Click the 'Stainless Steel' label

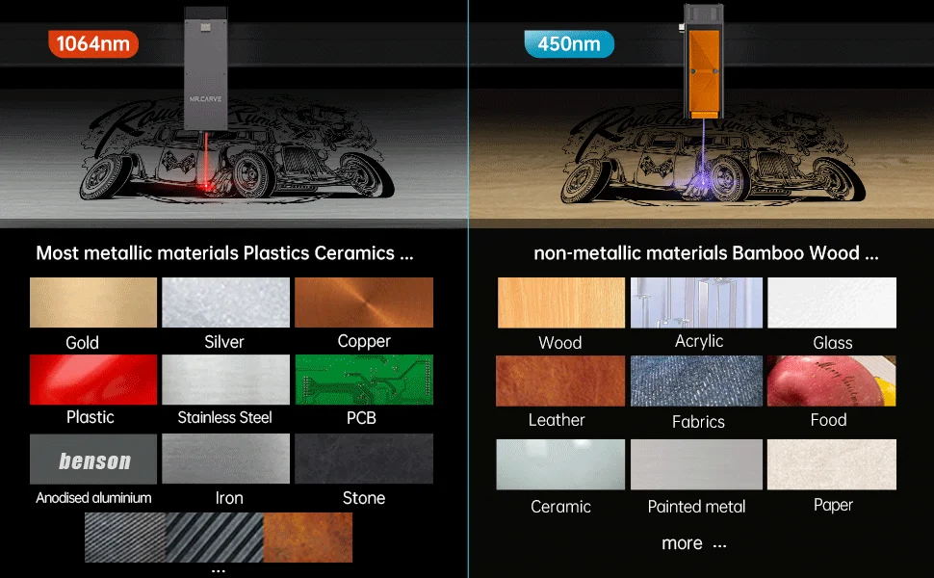pyautogui.click(x=224, y=418)
